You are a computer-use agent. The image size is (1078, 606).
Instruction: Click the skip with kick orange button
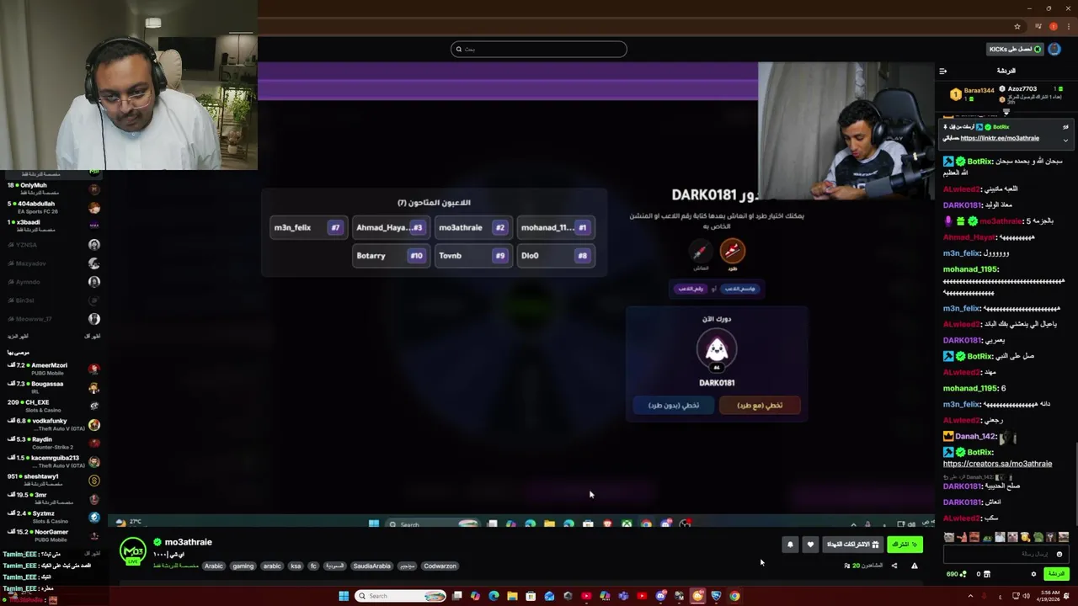[760, 405]
